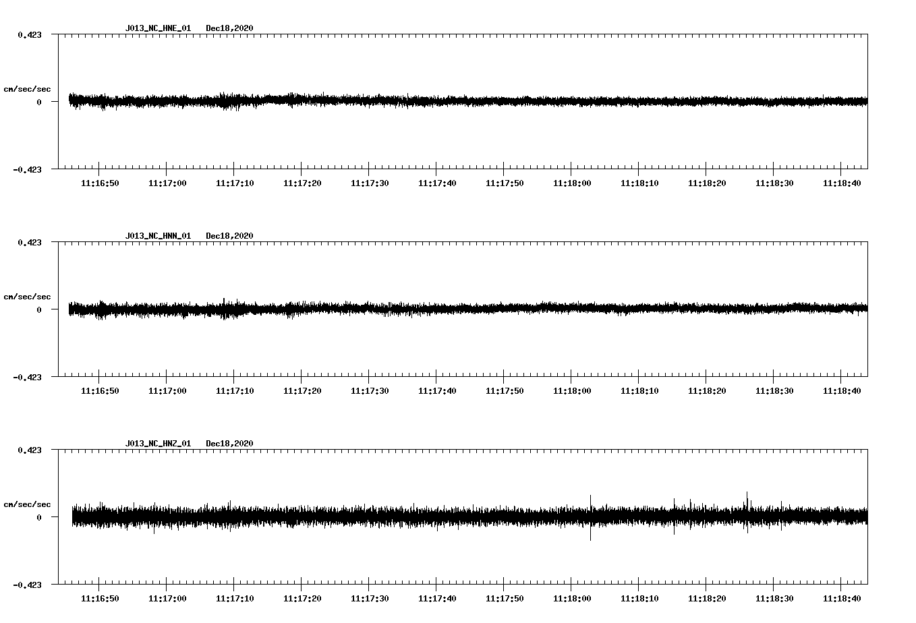
Task: Click the 11:17:30 tick label on middle axis
Action: [369, 390]
